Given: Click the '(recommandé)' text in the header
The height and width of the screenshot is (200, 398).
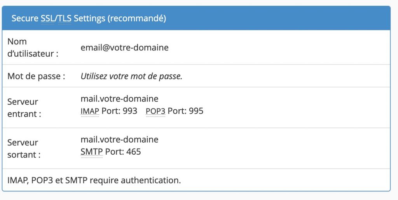Looking at the screenshot, I should coord(137,19).
